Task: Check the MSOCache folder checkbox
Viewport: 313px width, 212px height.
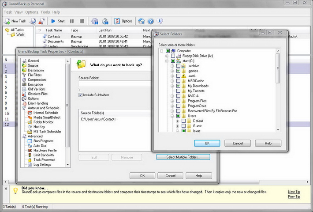Action: tap(178, 81)
